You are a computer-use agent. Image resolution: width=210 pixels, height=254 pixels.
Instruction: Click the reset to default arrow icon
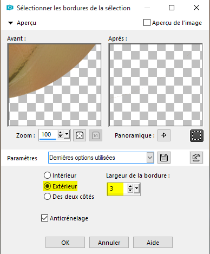[x=196, y=158]
